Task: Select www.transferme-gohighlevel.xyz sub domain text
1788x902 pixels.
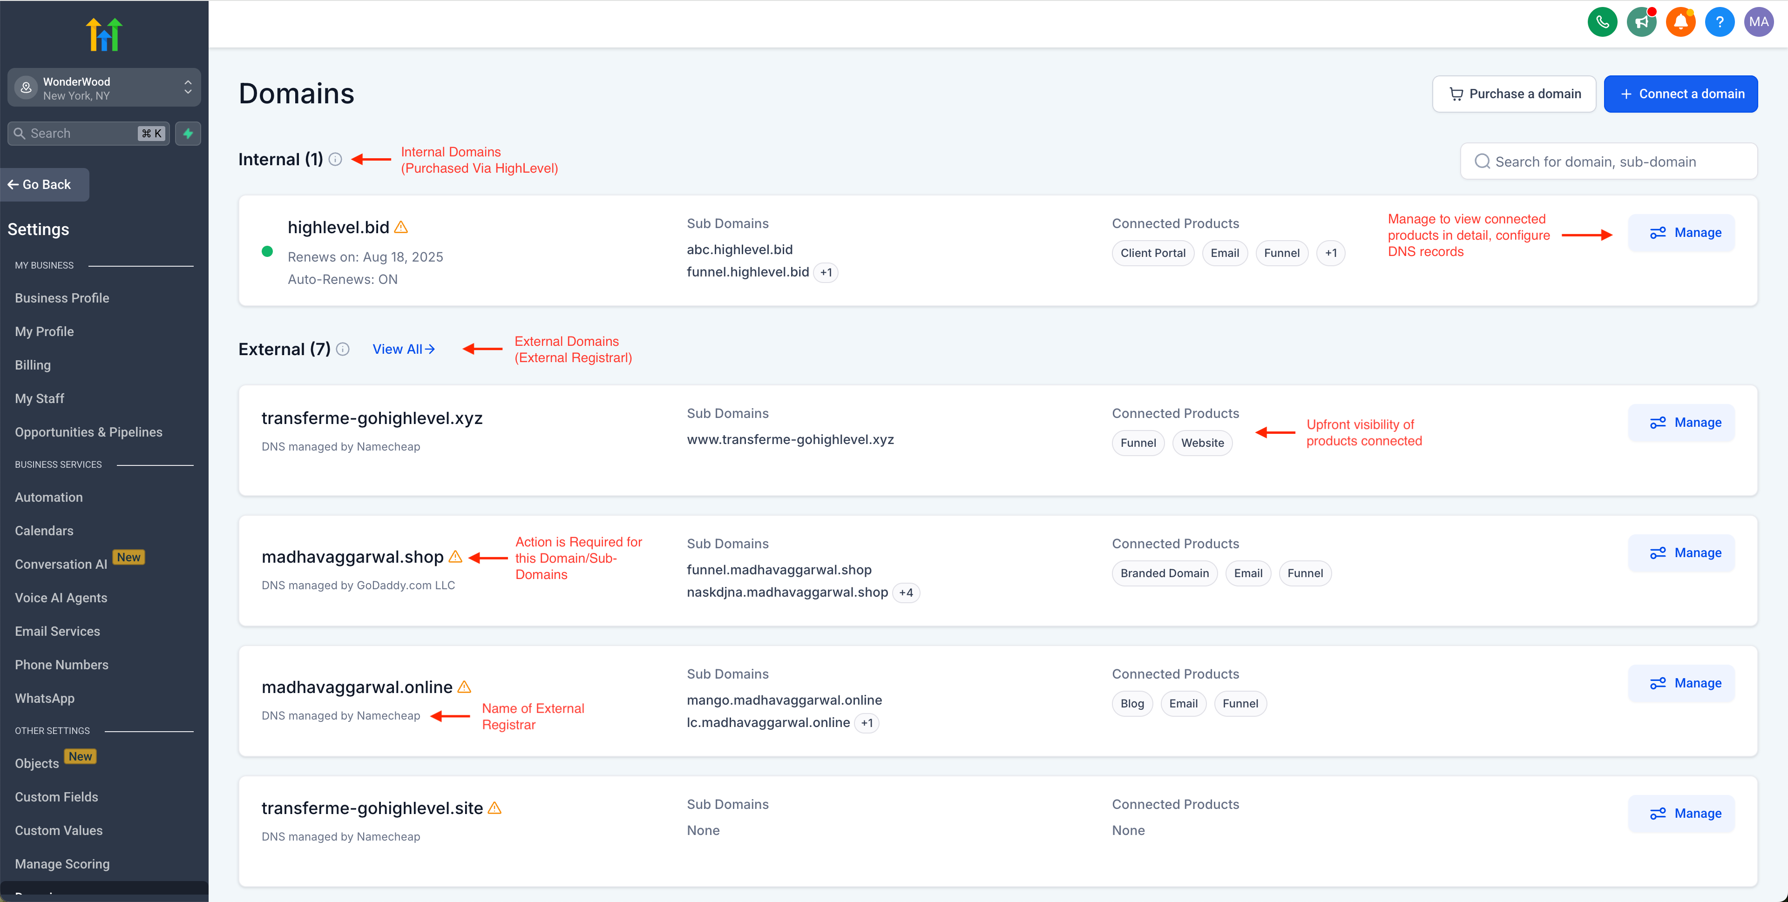Action: pos(791,439)
